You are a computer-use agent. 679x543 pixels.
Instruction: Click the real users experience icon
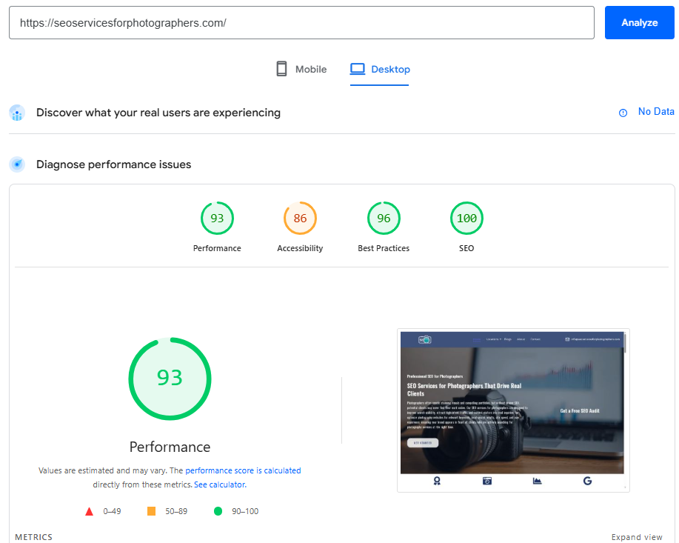pos(17,113)
